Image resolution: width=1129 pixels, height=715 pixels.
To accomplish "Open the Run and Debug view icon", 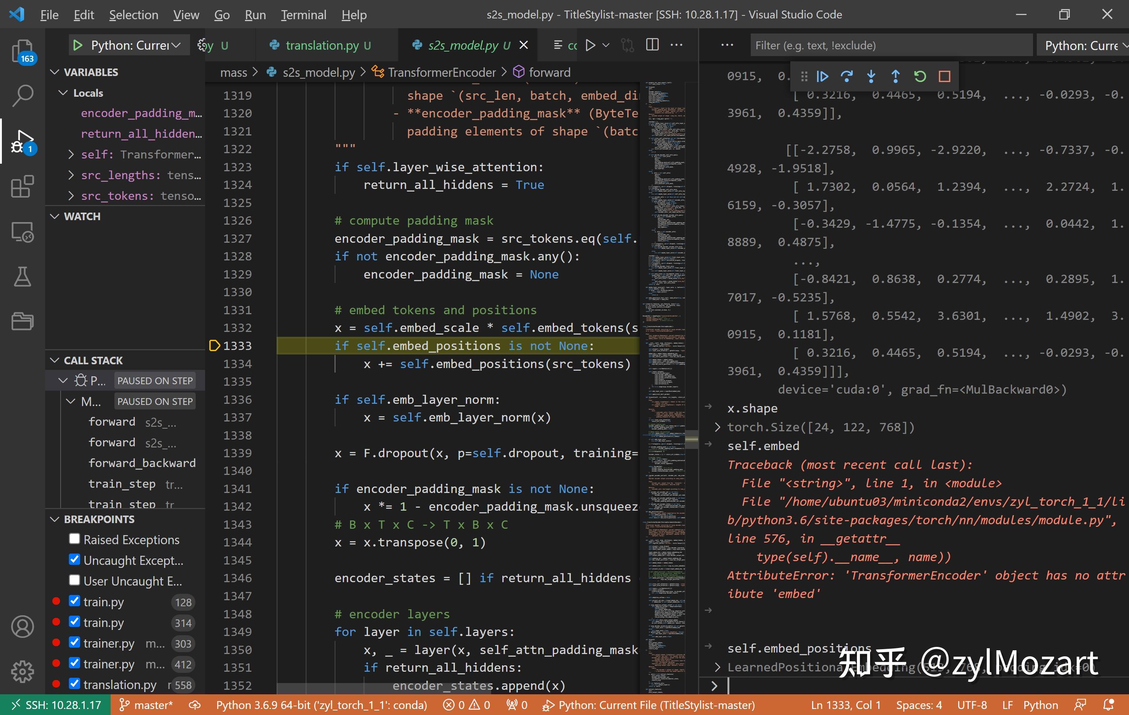I will point(22,141).
